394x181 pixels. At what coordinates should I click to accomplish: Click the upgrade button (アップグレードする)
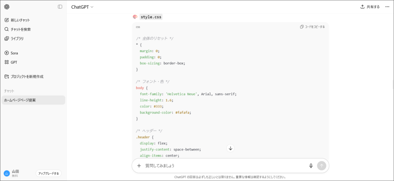click(48, 173)
